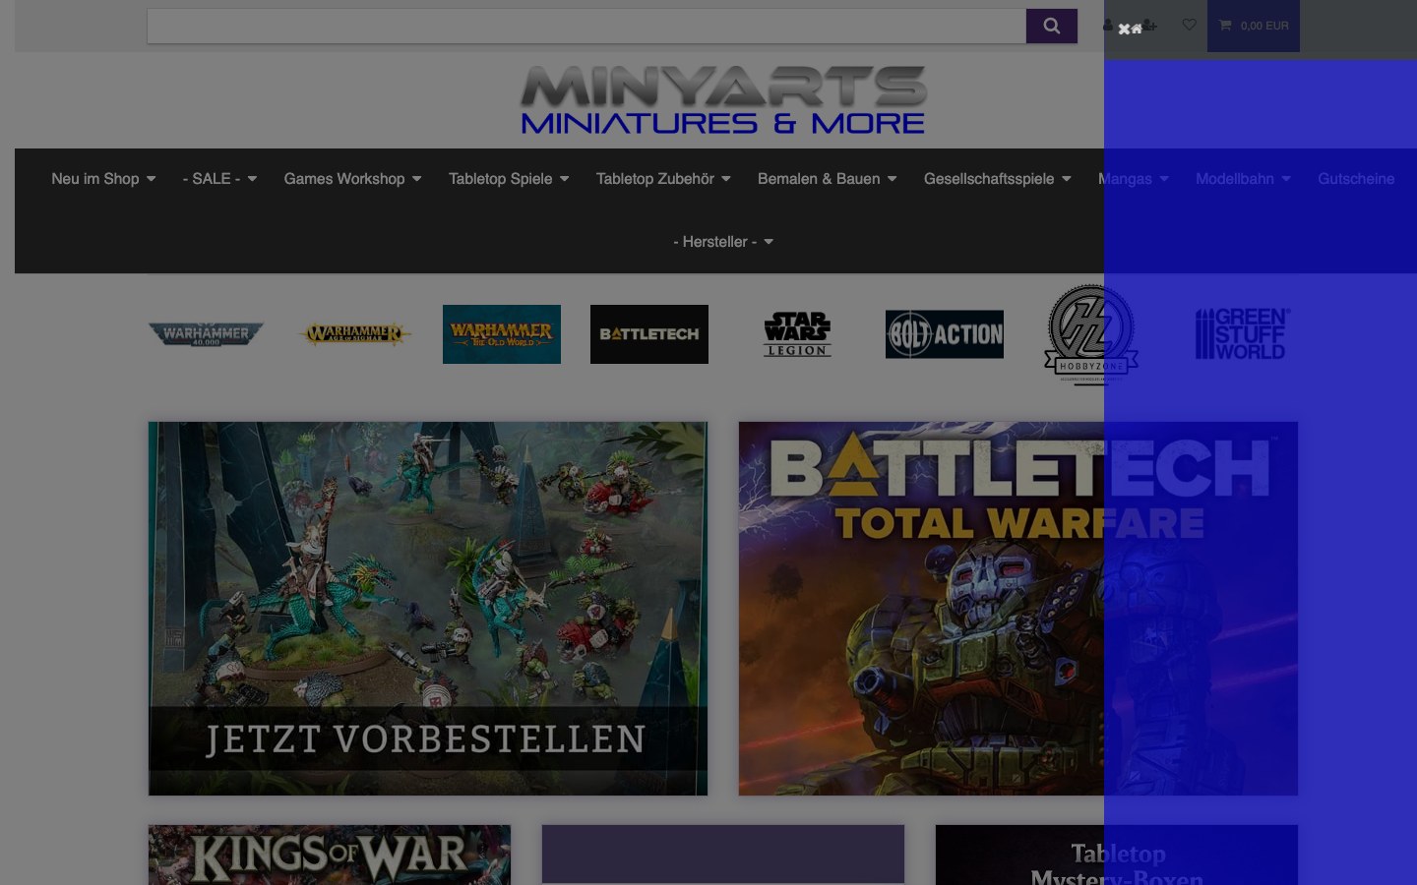Image resolution: width=1417 pixels, height=885 pixels.
Task: Open the Battletech Total Warfare banner
Action: tap(1018, 609)
